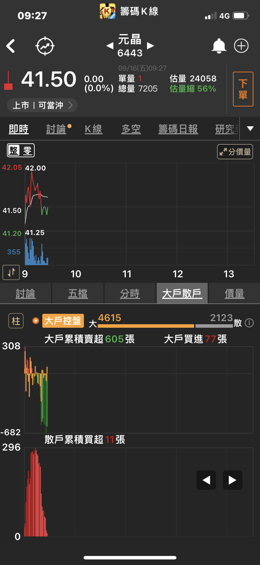Tap the back arrow icon
The image size is (260, 565).
coord(11,46)
